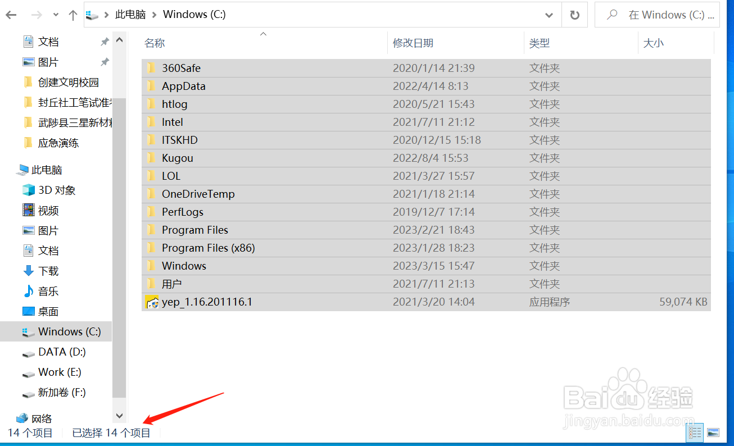Image resolution: width=734 pixels, height=446 pixels.
Task: Click the Program Files (x86) folder icon
Action: (x=151, y=248)
